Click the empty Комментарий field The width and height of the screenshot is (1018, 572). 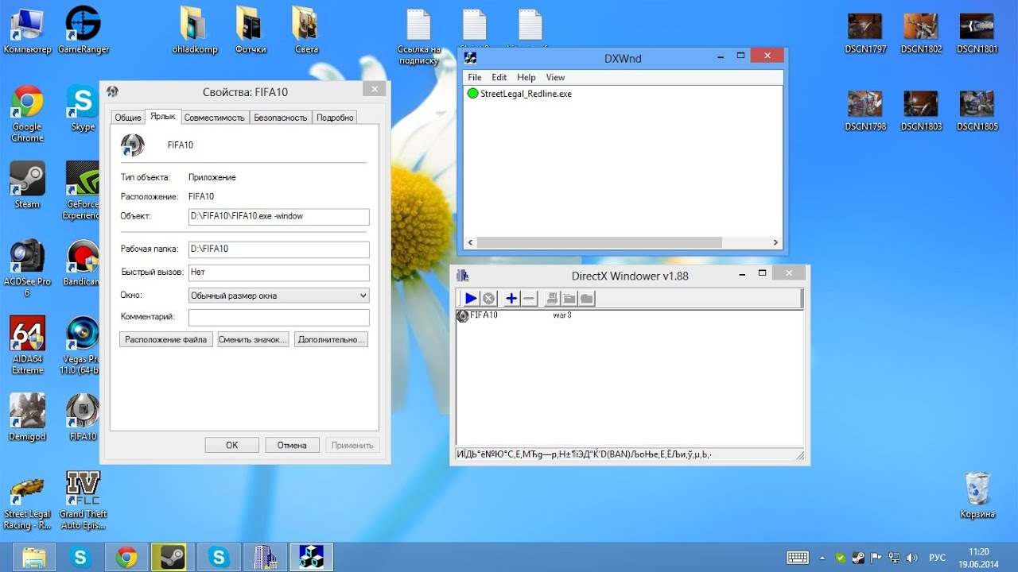(x=278, y=317)
